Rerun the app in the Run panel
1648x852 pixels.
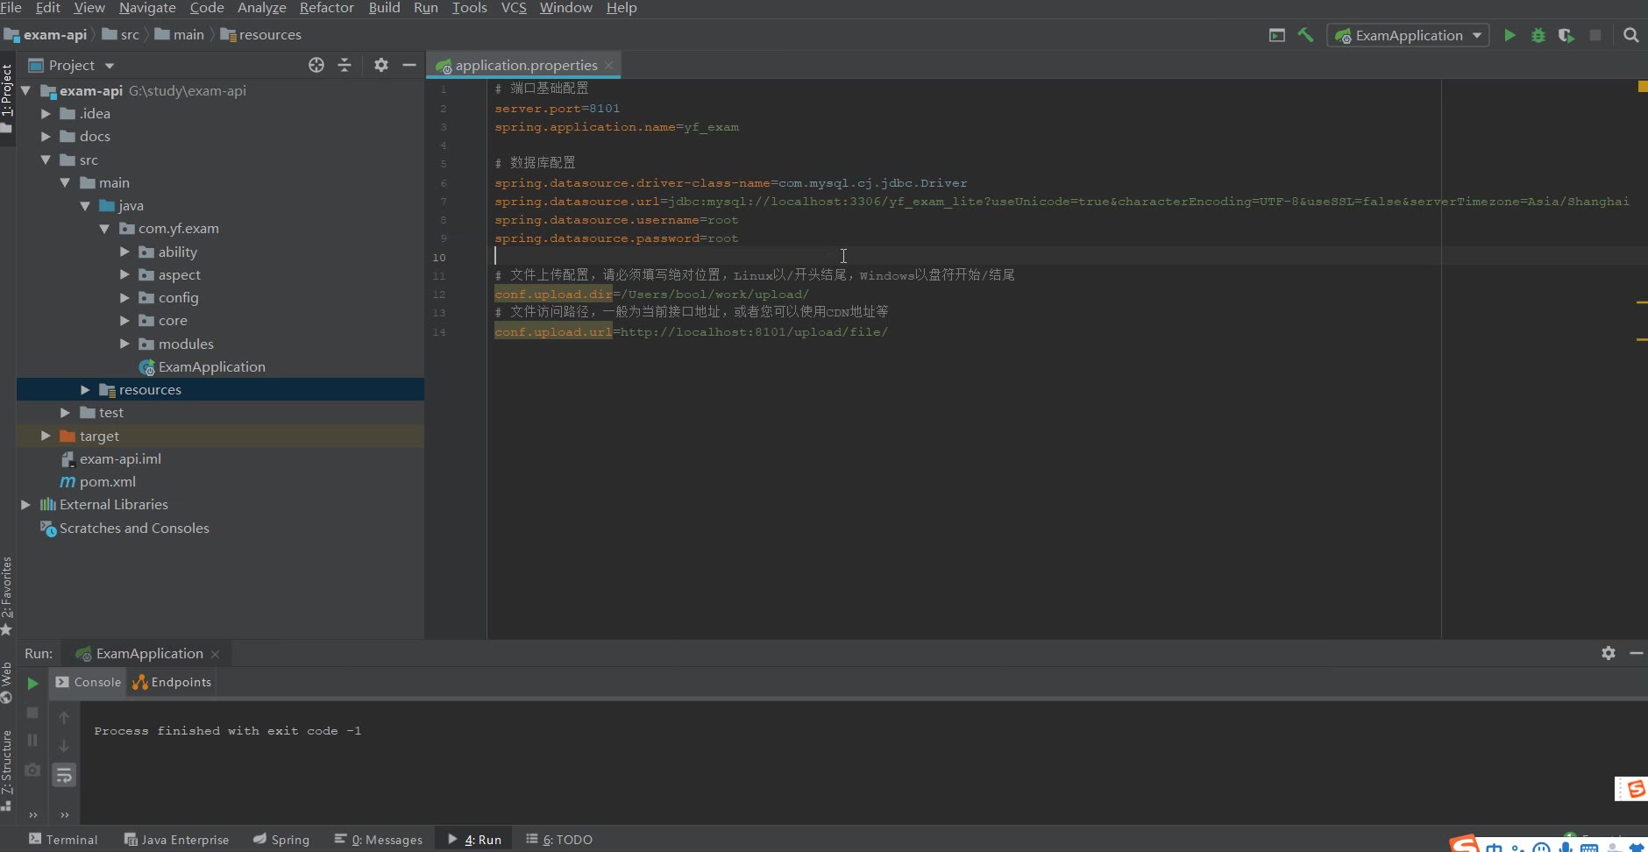[32, 683]
